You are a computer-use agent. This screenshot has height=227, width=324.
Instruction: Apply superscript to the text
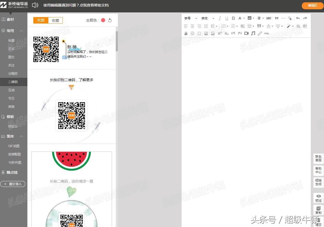click(x=220, y=33)
